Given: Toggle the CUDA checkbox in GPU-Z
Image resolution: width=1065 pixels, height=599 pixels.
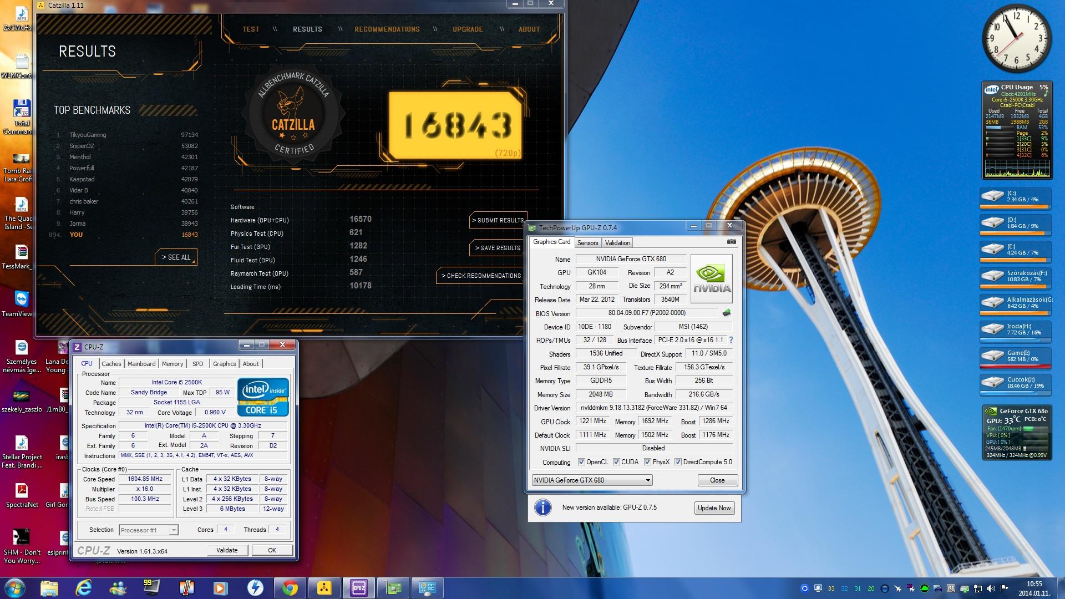Looking at the screenshot, I should (x=616, y=462).
